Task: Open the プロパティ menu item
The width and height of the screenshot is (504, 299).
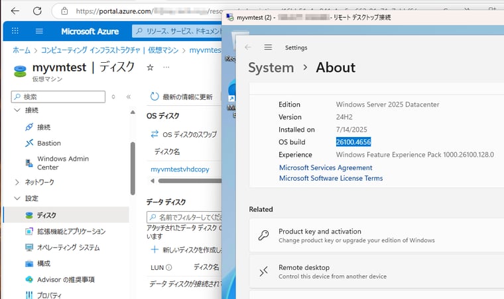Action: point(49,295)
